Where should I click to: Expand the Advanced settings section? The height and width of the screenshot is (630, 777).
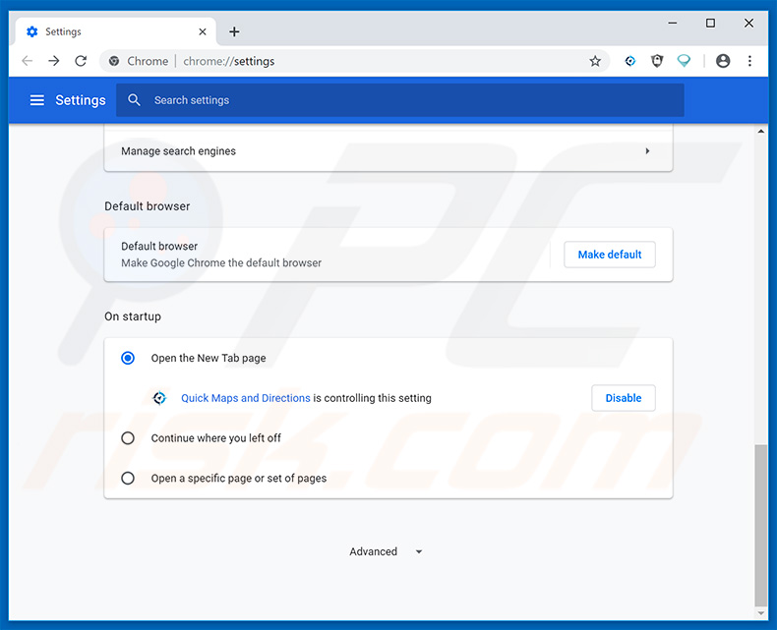pyautogui.click(x=386, y=552)
